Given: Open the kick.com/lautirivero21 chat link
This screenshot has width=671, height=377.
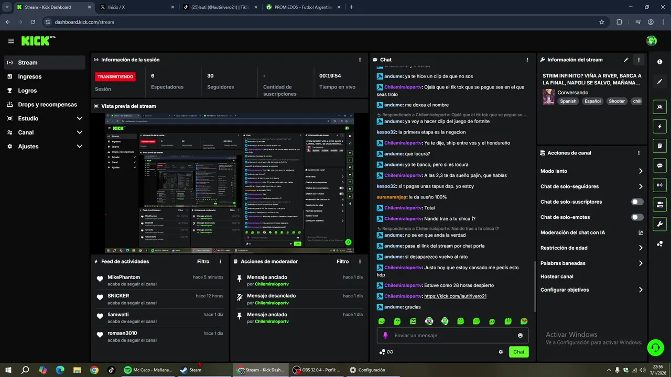Looking at the screenshot, I should point(455,296).
